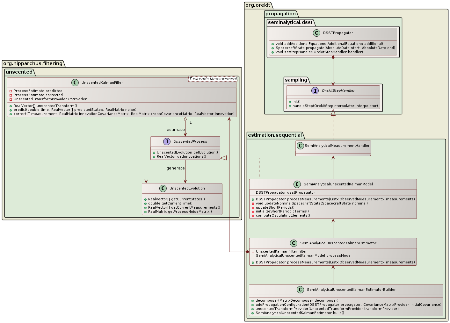Toggle the public visibility marker beside init()

click(x=289, y=102)
